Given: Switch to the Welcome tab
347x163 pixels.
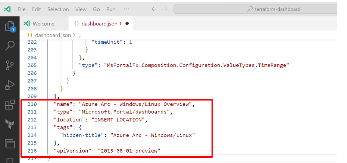Looking at the screenshot, I should tap(44, 24).
